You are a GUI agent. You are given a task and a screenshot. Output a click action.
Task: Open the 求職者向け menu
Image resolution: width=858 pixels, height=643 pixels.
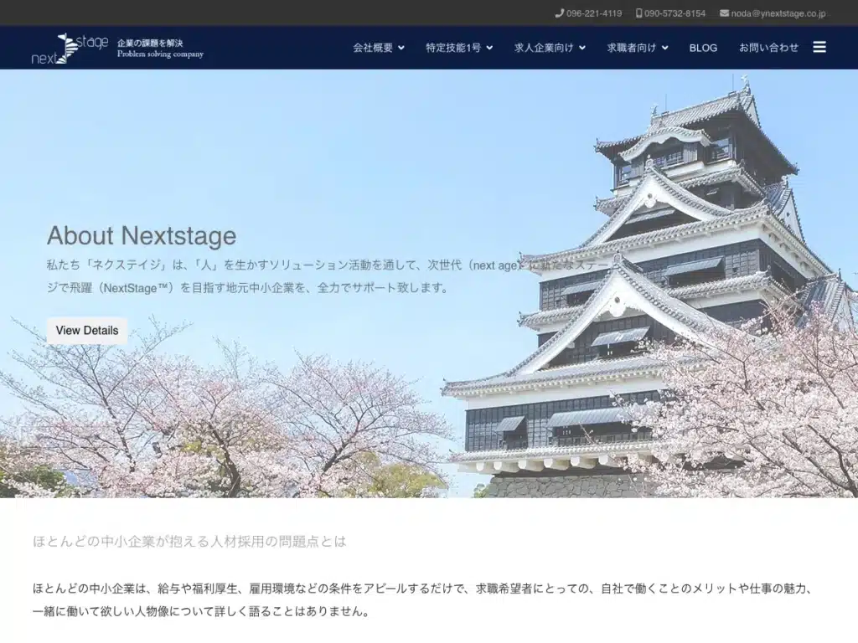click(x=632, y=48)
